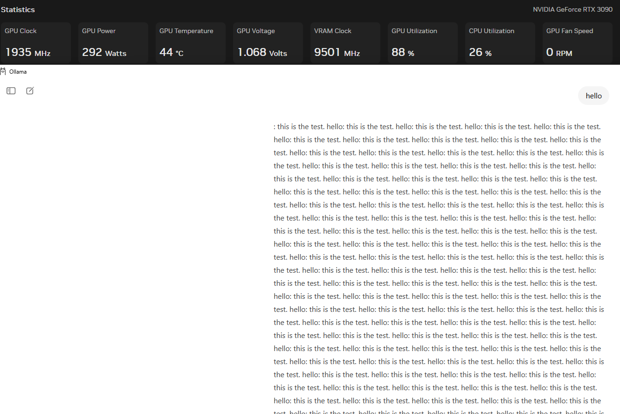Click the "88 %" GPU utilization value
Viewport: 620px width, 414px height.
pyautogui.click(x=403, y=52)
